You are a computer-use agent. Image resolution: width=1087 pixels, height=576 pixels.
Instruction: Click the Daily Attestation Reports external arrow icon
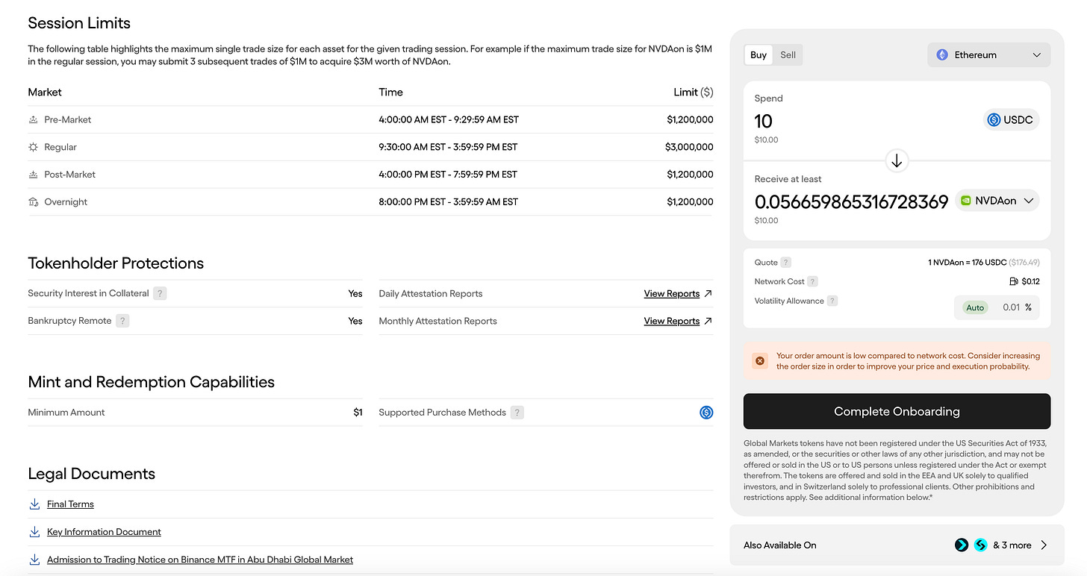708,293
